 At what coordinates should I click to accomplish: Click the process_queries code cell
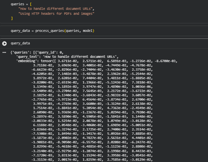tap(99, 31)
